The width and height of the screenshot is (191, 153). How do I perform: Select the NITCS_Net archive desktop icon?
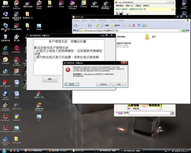point(17,106)
